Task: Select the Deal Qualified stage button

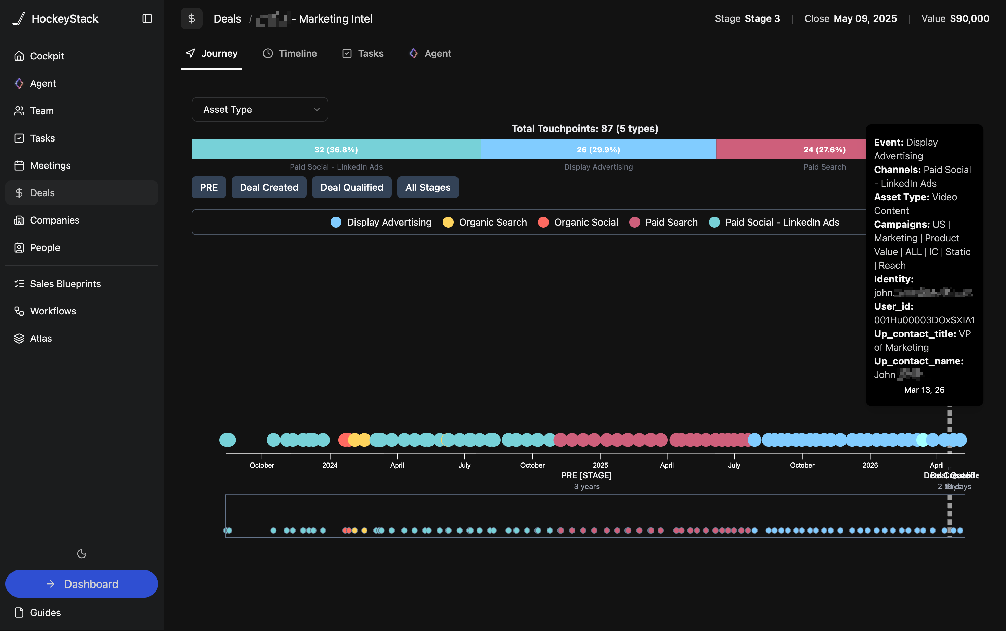Action: tap(352, 187)
